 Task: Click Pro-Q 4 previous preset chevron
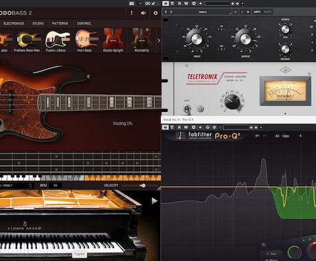(x=300, y=136)
